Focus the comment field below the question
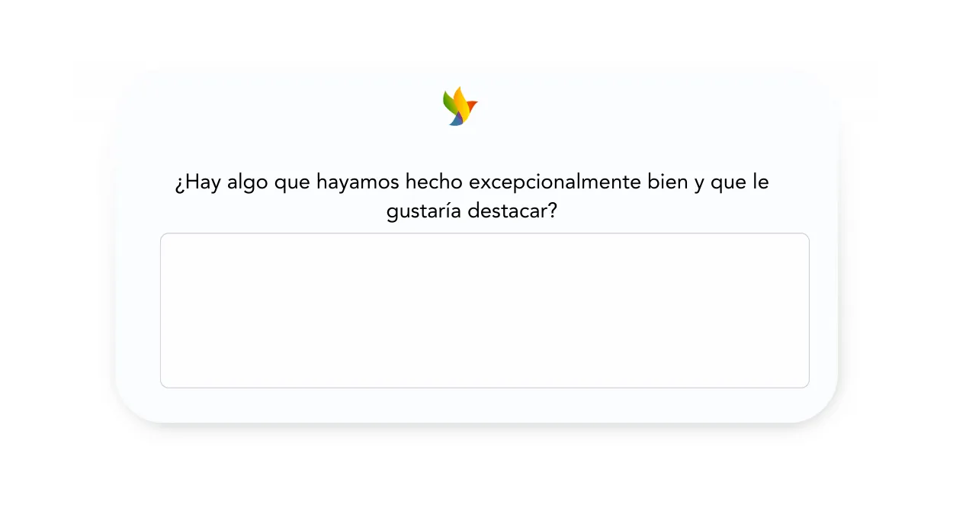Image resolution: width=953 pixels, height=515 pixels. pos(484,309)
